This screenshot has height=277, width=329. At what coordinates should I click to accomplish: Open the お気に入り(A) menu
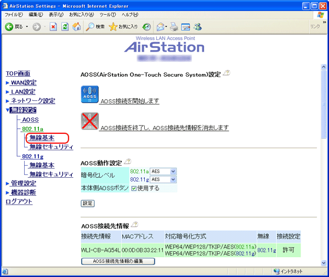coord(82,15)
